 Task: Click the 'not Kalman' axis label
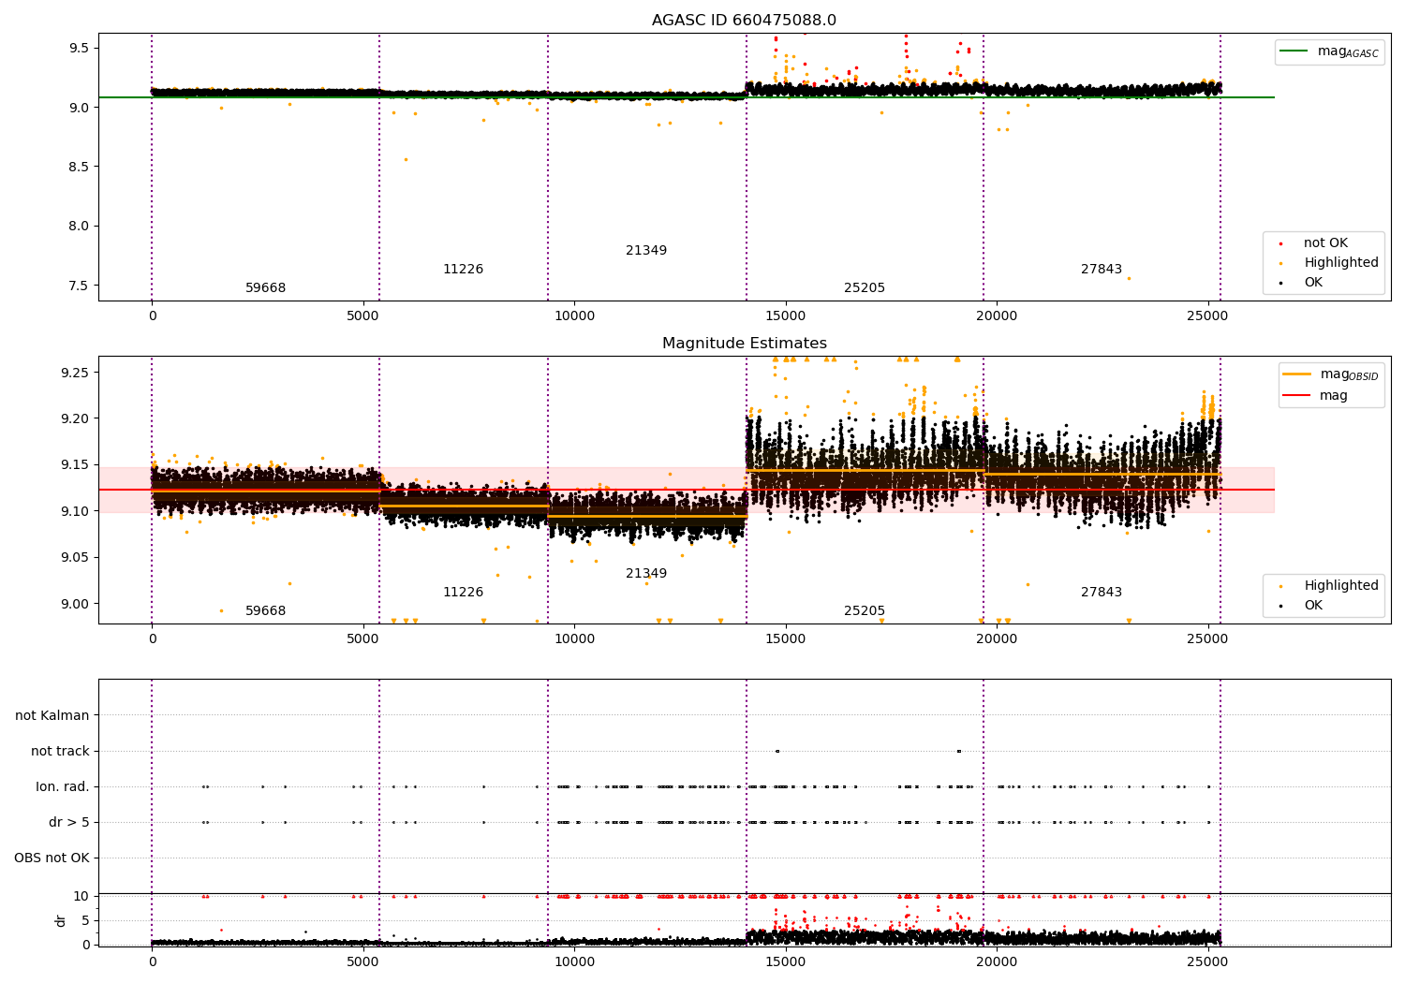click(x=52, y=715)
